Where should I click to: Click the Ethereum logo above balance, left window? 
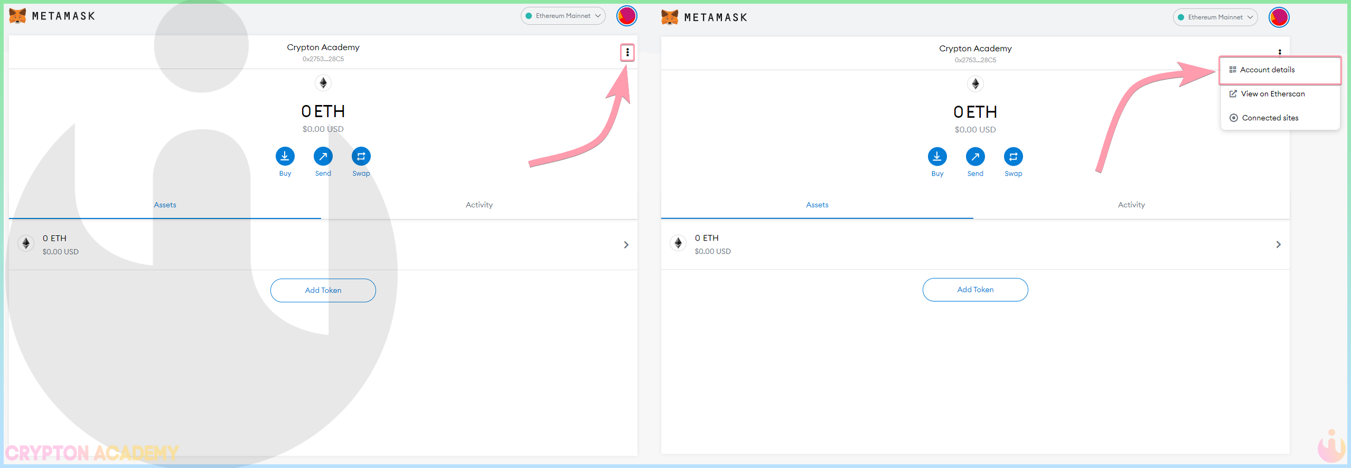click(323, 83)
